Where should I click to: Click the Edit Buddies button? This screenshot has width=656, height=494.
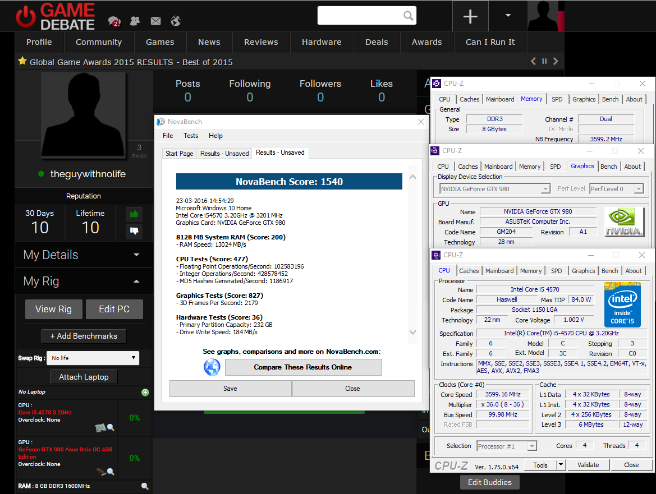point(490,482)
